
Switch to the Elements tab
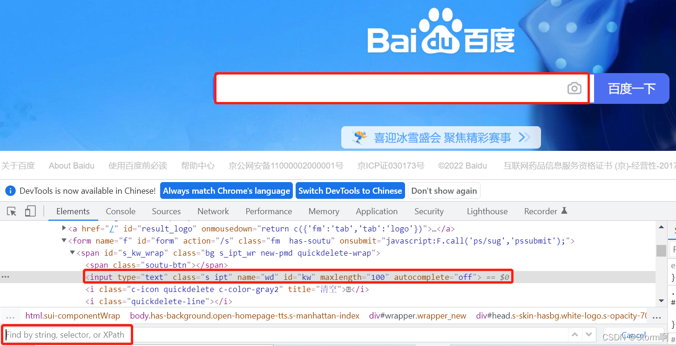point(73,211)
